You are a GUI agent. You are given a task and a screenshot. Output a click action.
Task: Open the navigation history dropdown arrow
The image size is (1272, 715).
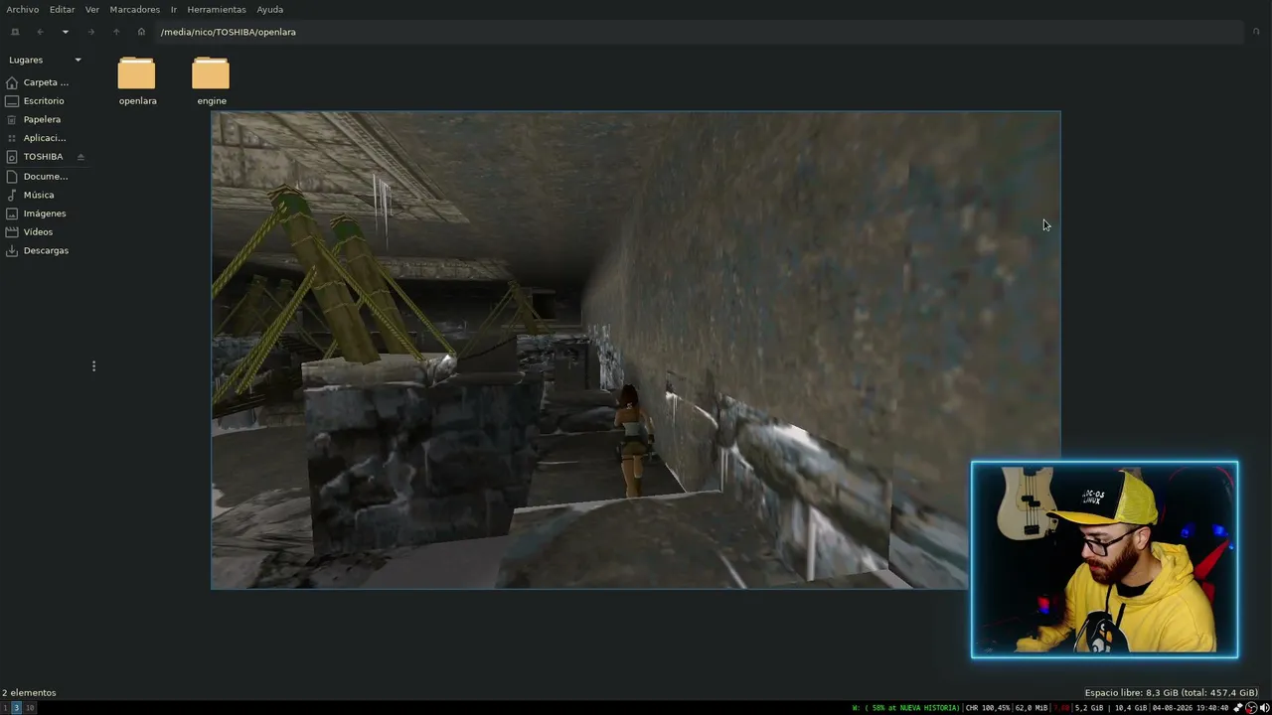click(x=66, y=32)
